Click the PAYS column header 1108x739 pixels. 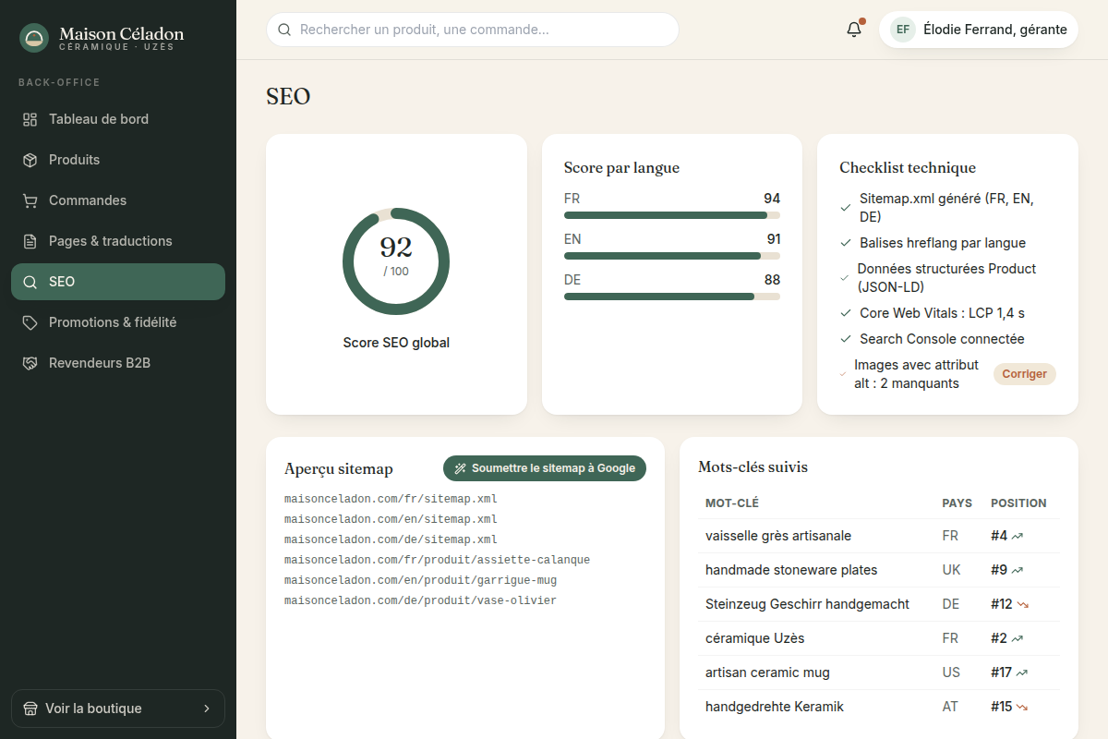click(957, 503)
